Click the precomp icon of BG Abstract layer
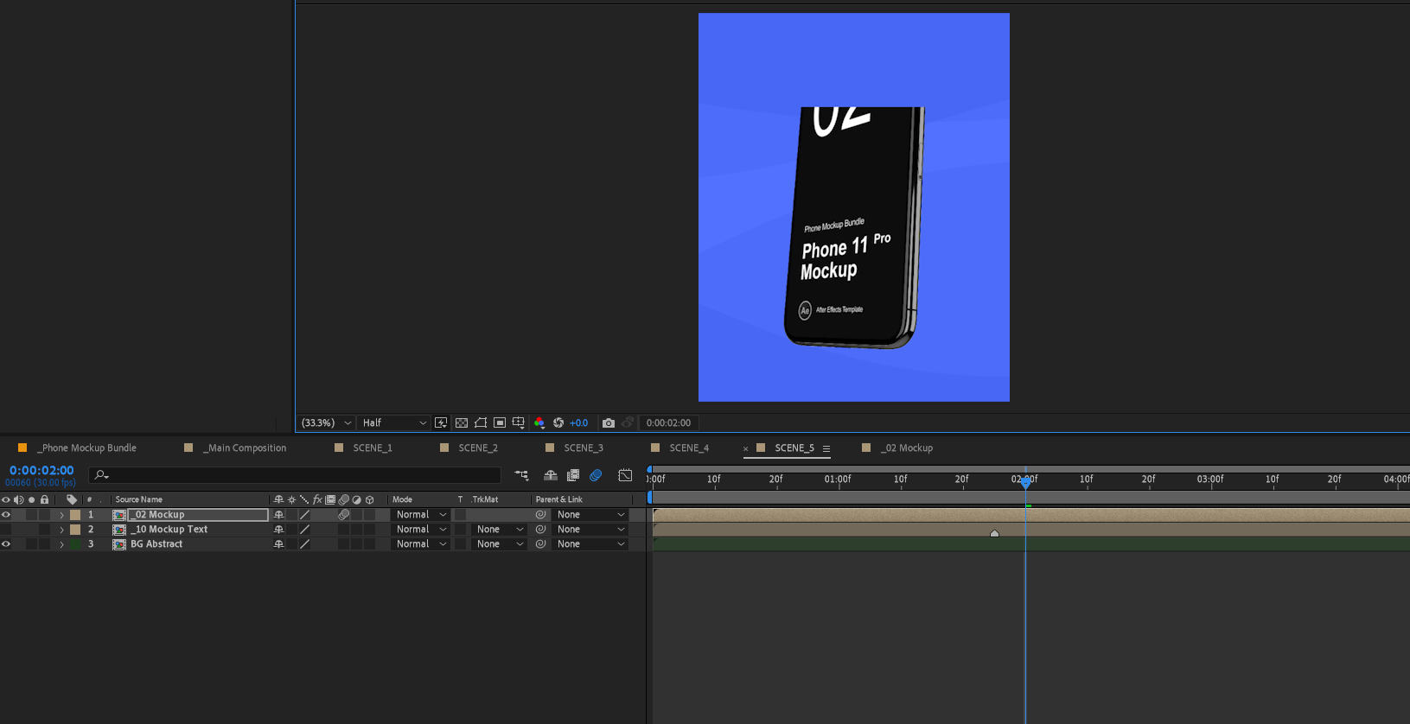1410x724 pixels. click(x=119, y=544)
